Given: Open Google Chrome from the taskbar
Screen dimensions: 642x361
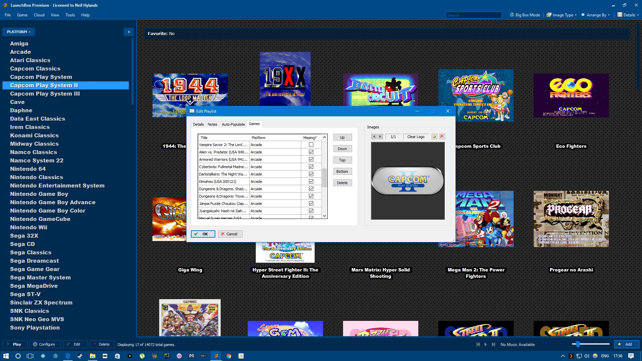Looking at the screenshot, I should click(x=229, y=356).
